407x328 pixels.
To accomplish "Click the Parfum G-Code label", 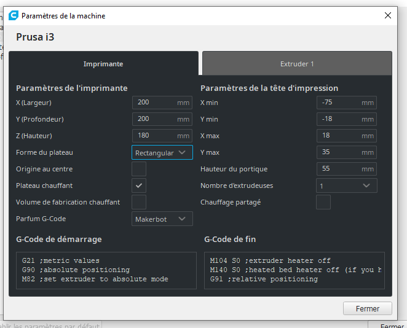I will click(x=41, y=219).
